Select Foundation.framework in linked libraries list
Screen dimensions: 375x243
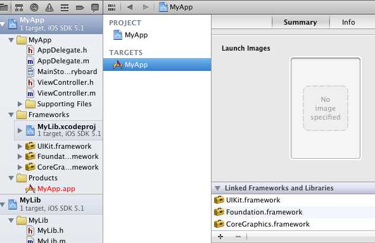point(293,212)
